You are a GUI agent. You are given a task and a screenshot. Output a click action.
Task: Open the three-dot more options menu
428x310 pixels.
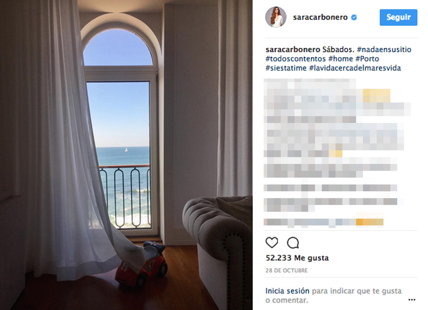412,300
